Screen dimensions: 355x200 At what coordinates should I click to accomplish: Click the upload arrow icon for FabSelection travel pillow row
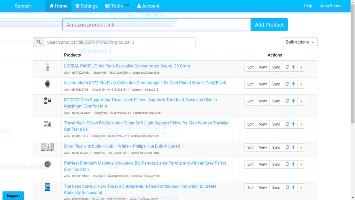pos(293,124)
